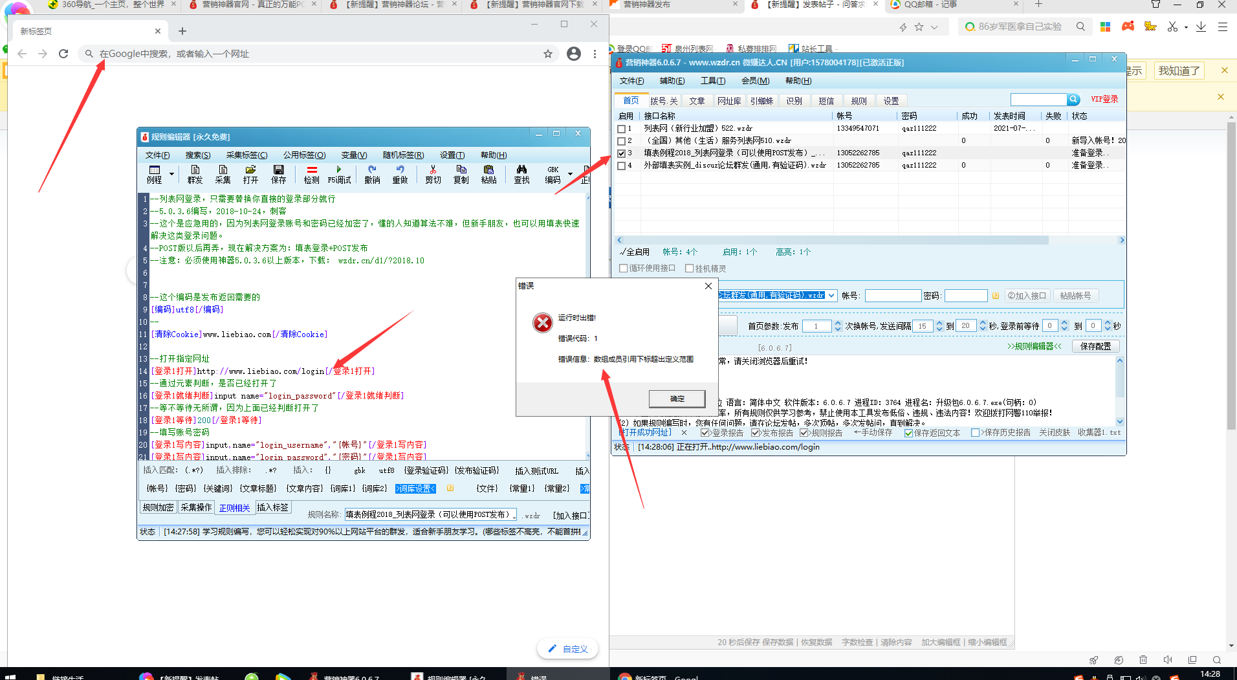Click the 保存配置 button
Image resolution: width=1237 pixels, height=680 pixels.
[x=1095, y=346]
